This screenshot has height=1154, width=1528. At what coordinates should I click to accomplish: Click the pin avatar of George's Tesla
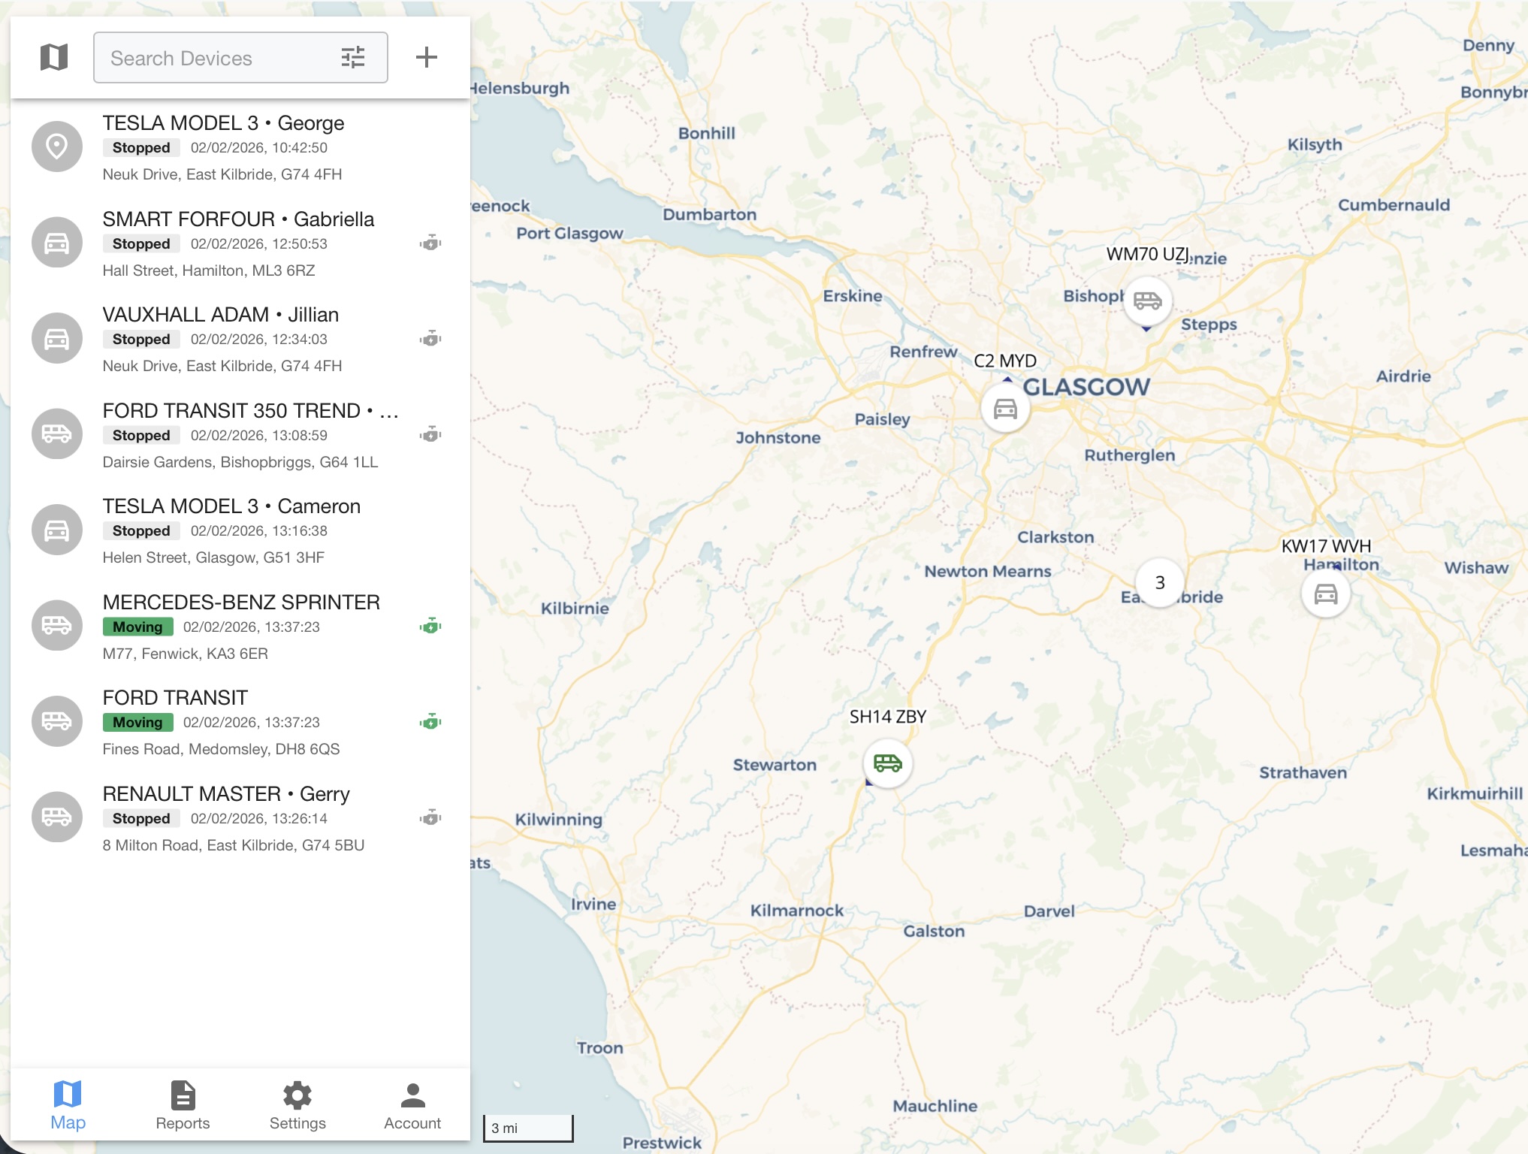point(57,147)
